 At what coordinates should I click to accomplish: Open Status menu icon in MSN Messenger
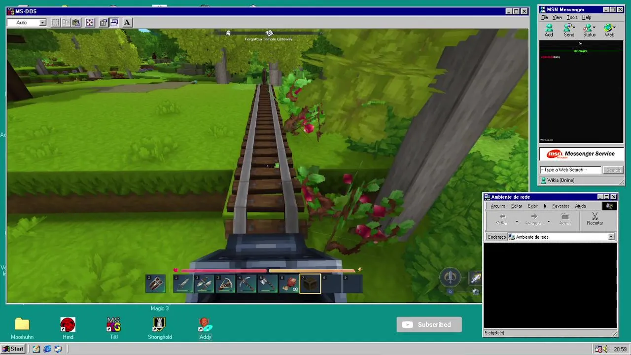point(590,31)
